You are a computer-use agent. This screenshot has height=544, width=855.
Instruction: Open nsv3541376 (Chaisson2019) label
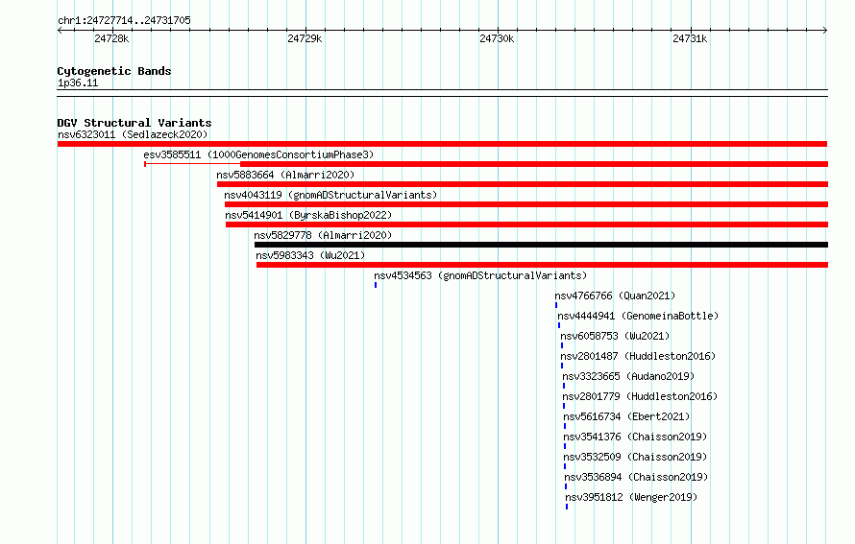635,437
